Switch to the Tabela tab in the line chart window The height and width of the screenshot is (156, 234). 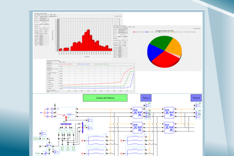click(64, 62)
